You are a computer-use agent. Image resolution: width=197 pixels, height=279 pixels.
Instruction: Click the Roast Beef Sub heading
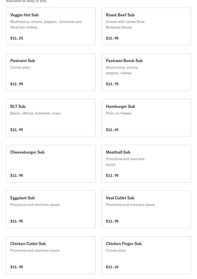[120, 15]
